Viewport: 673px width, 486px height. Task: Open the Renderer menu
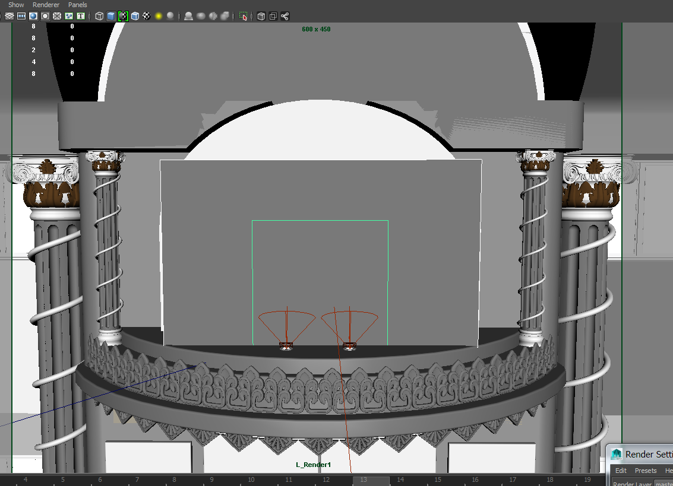point(46,5)
